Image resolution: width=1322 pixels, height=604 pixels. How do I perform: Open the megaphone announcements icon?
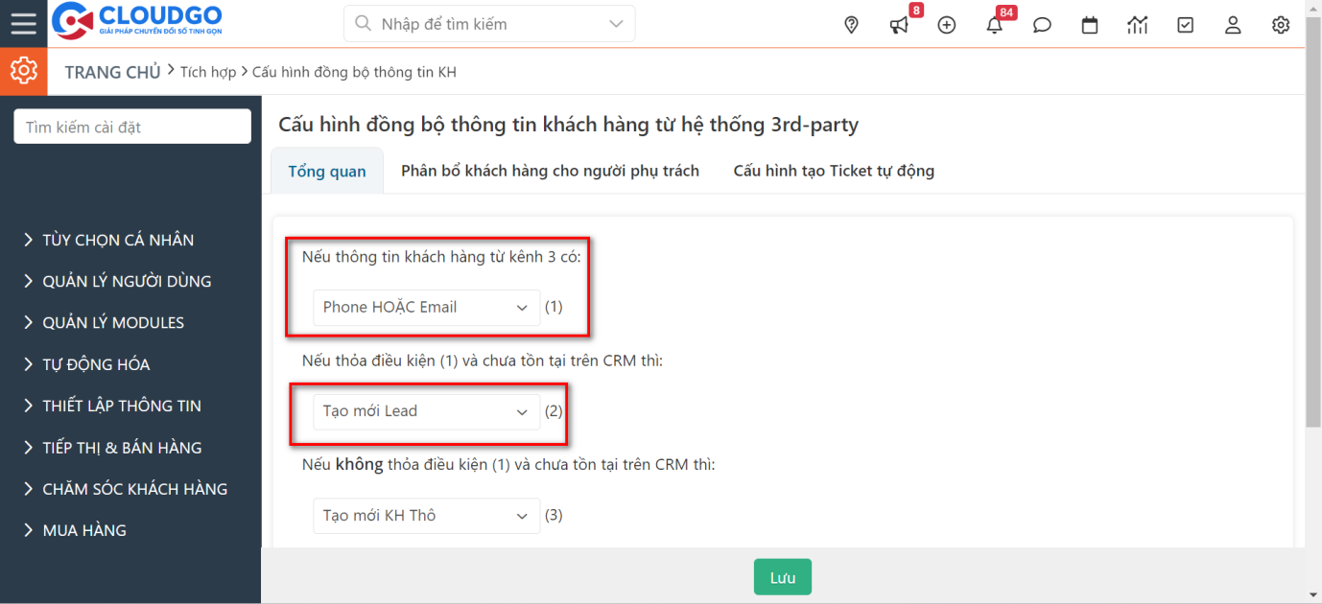tap(899, 26)
